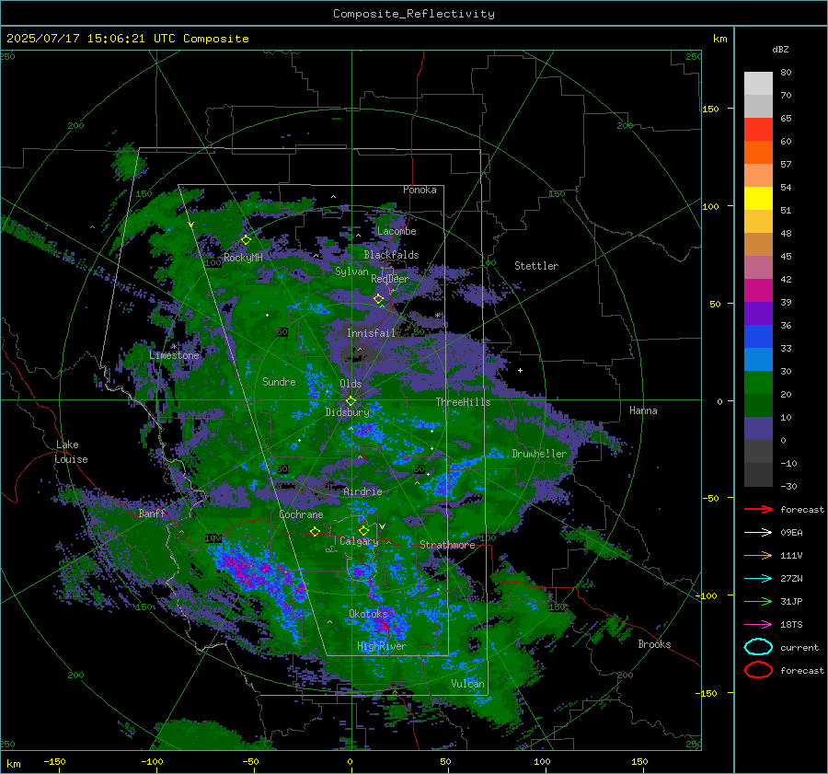Click the cyan 27ZW arrow icon
The image size is (828, 774).
(x=758, y=579)
